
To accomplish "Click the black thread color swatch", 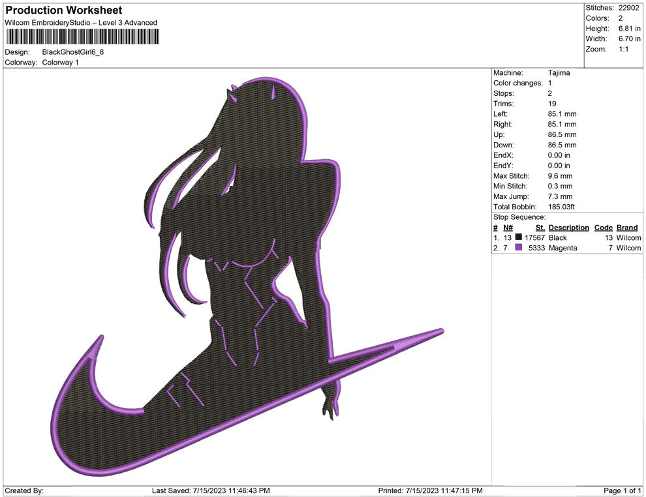I will pos(519,238).
